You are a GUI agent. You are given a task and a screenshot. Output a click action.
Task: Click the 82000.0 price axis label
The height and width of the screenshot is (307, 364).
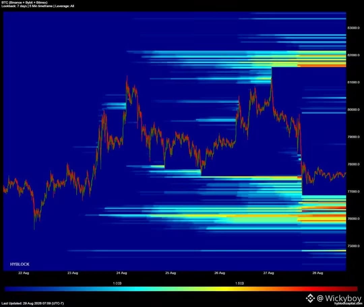pos(353,55)
